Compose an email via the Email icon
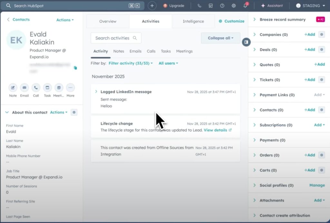 (x=24, y=88)
